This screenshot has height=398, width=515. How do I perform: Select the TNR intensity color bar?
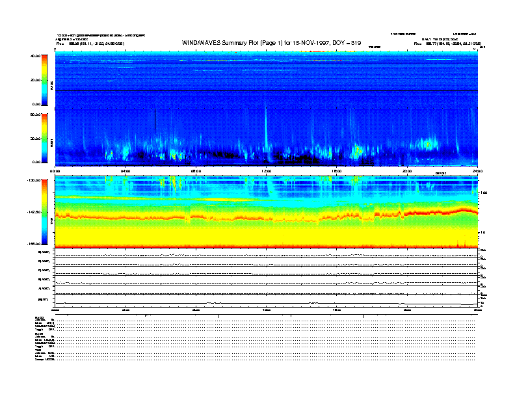click(44, 212)
